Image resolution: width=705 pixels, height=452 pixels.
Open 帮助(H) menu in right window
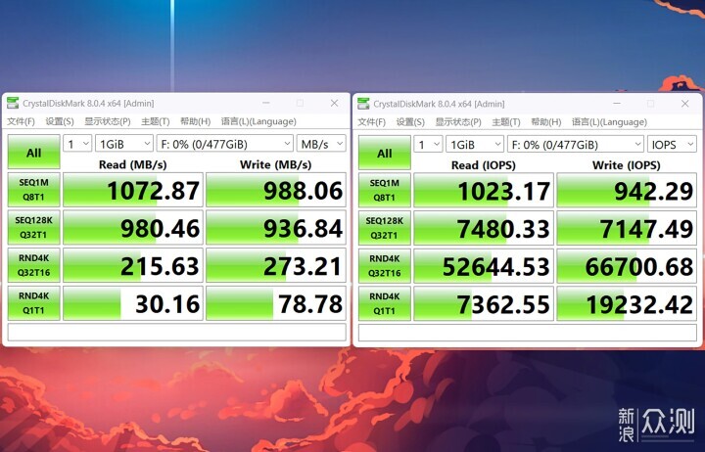click(545, 121)
